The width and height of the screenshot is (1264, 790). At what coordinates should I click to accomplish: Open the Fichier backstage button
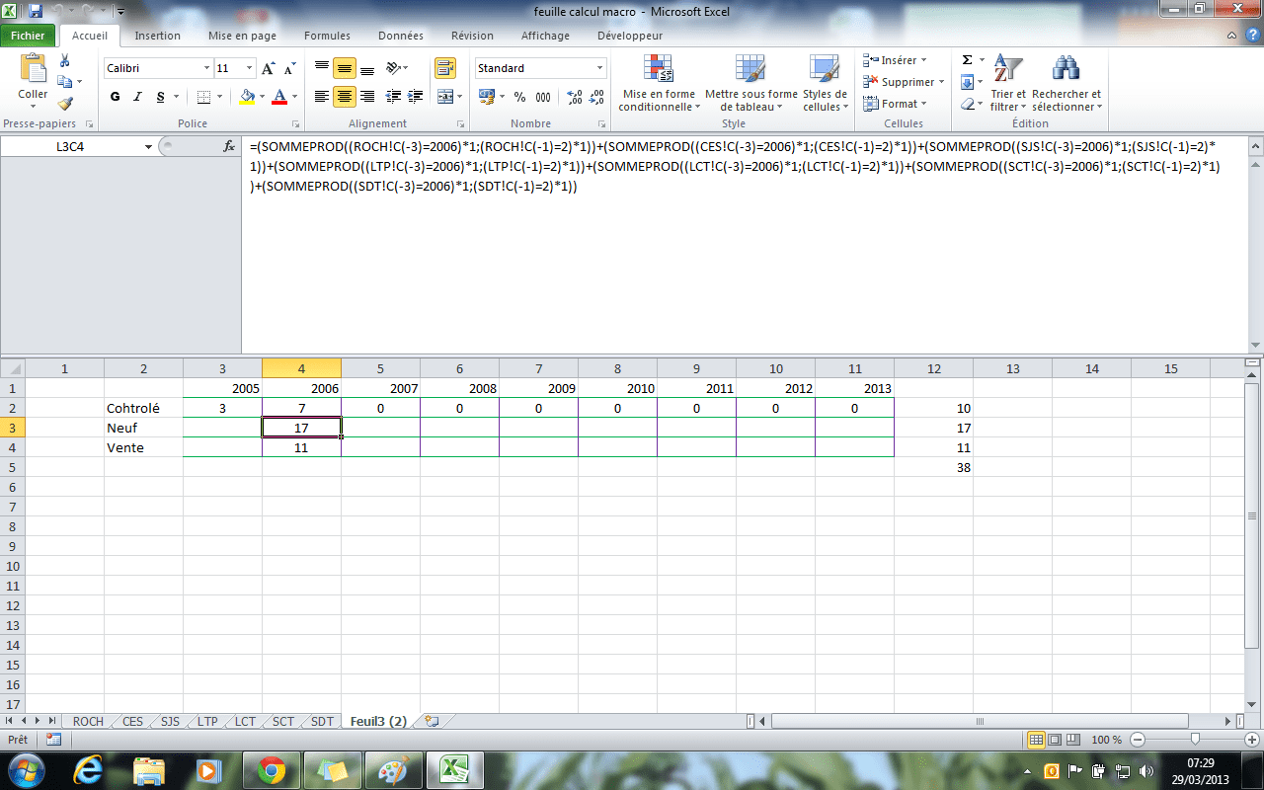[29, 36]
